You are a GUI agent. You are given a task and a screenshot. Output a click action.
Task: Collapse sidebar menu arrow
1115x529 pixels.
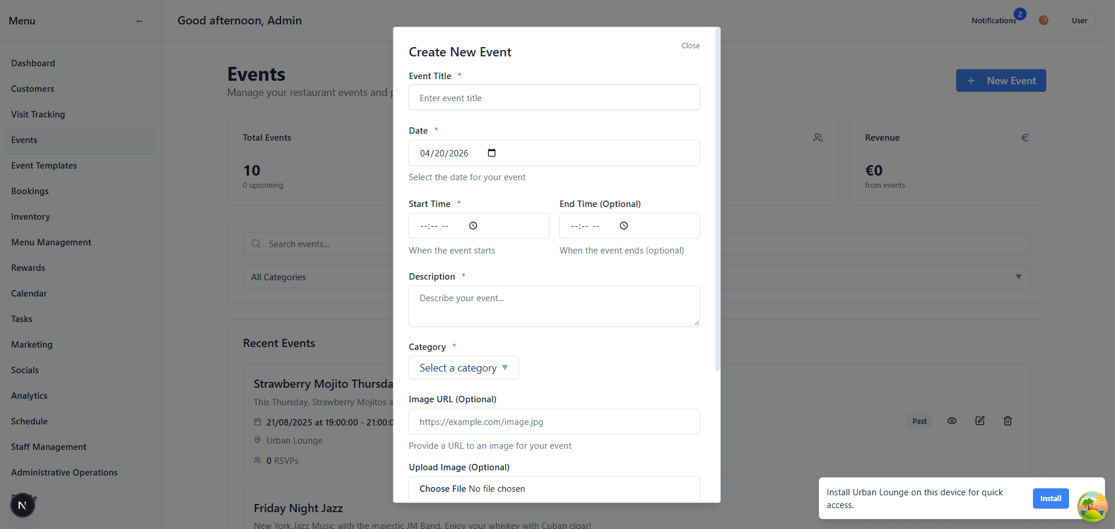(140, 21)
